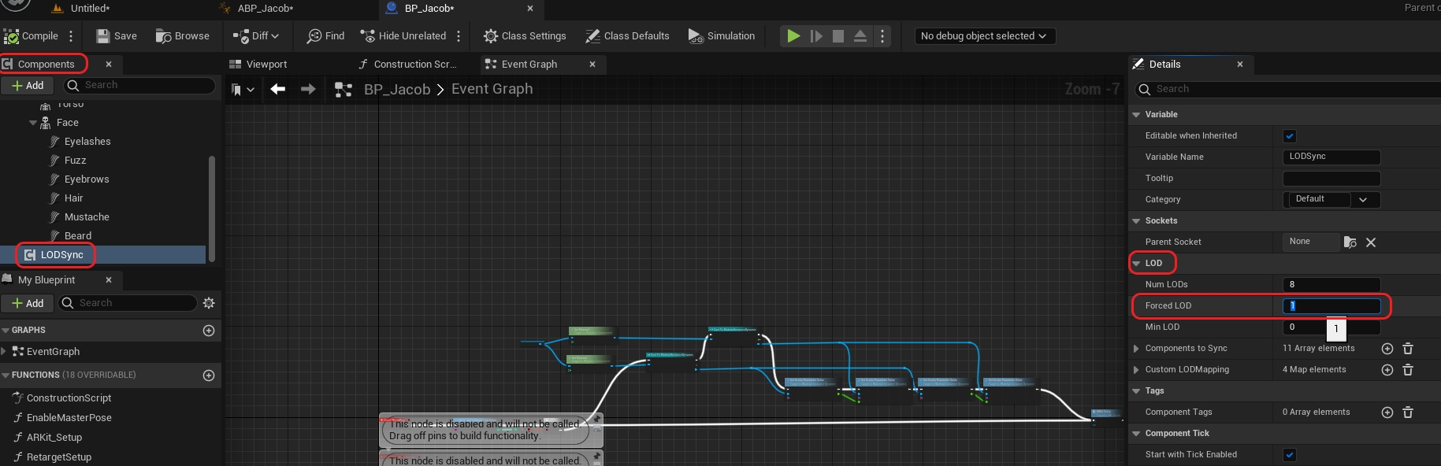The width and height of the screenshot is (1441, 466).
Task: Open Class Defaults
Action: 627,36
